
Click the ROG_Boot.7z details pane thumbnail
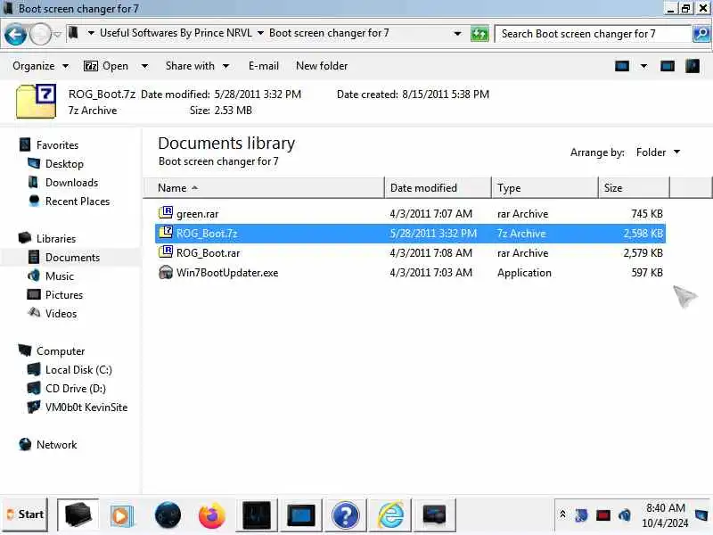pos(37,102)
